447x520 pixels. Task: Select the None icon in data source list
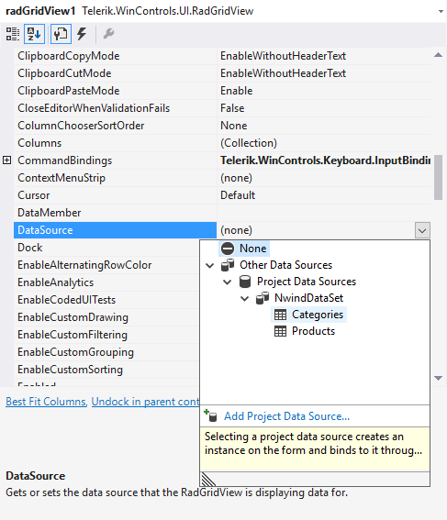point(228,249)
